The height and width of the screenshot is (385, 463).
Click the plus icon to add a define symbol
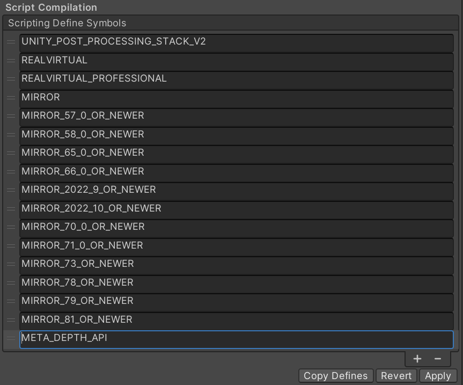(x=417, y=359)
